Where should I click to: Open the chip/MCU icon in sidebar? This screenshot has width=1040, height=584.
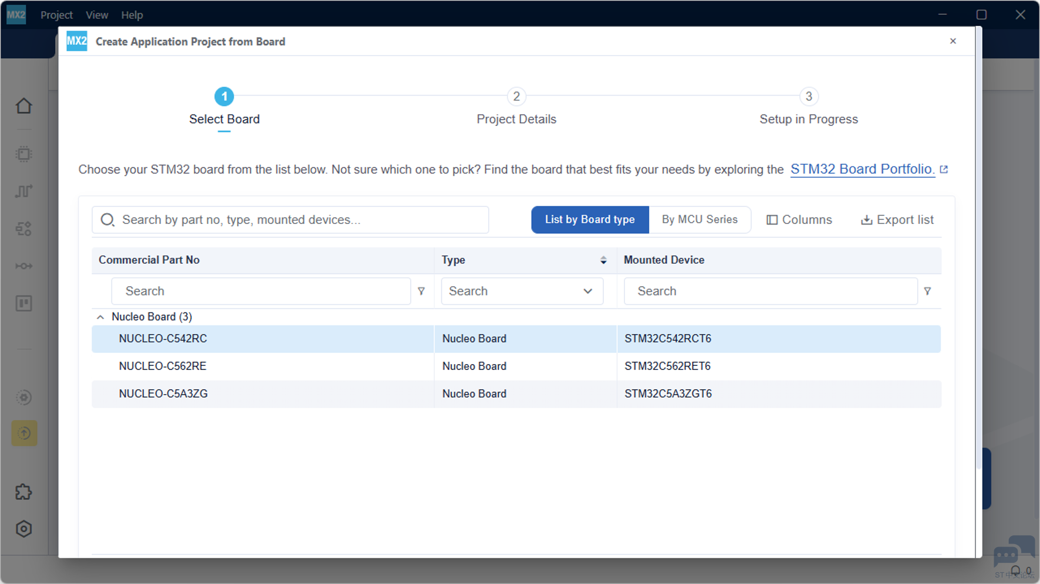24,154
